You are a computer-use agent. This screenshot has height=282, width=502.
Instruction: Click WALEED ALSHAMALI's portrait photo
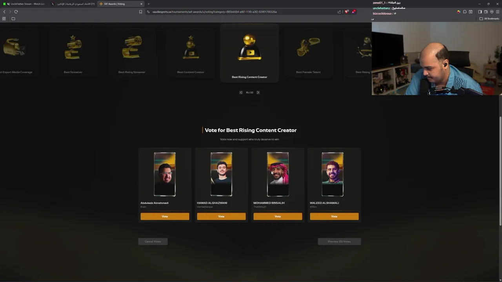click(333, 174)
